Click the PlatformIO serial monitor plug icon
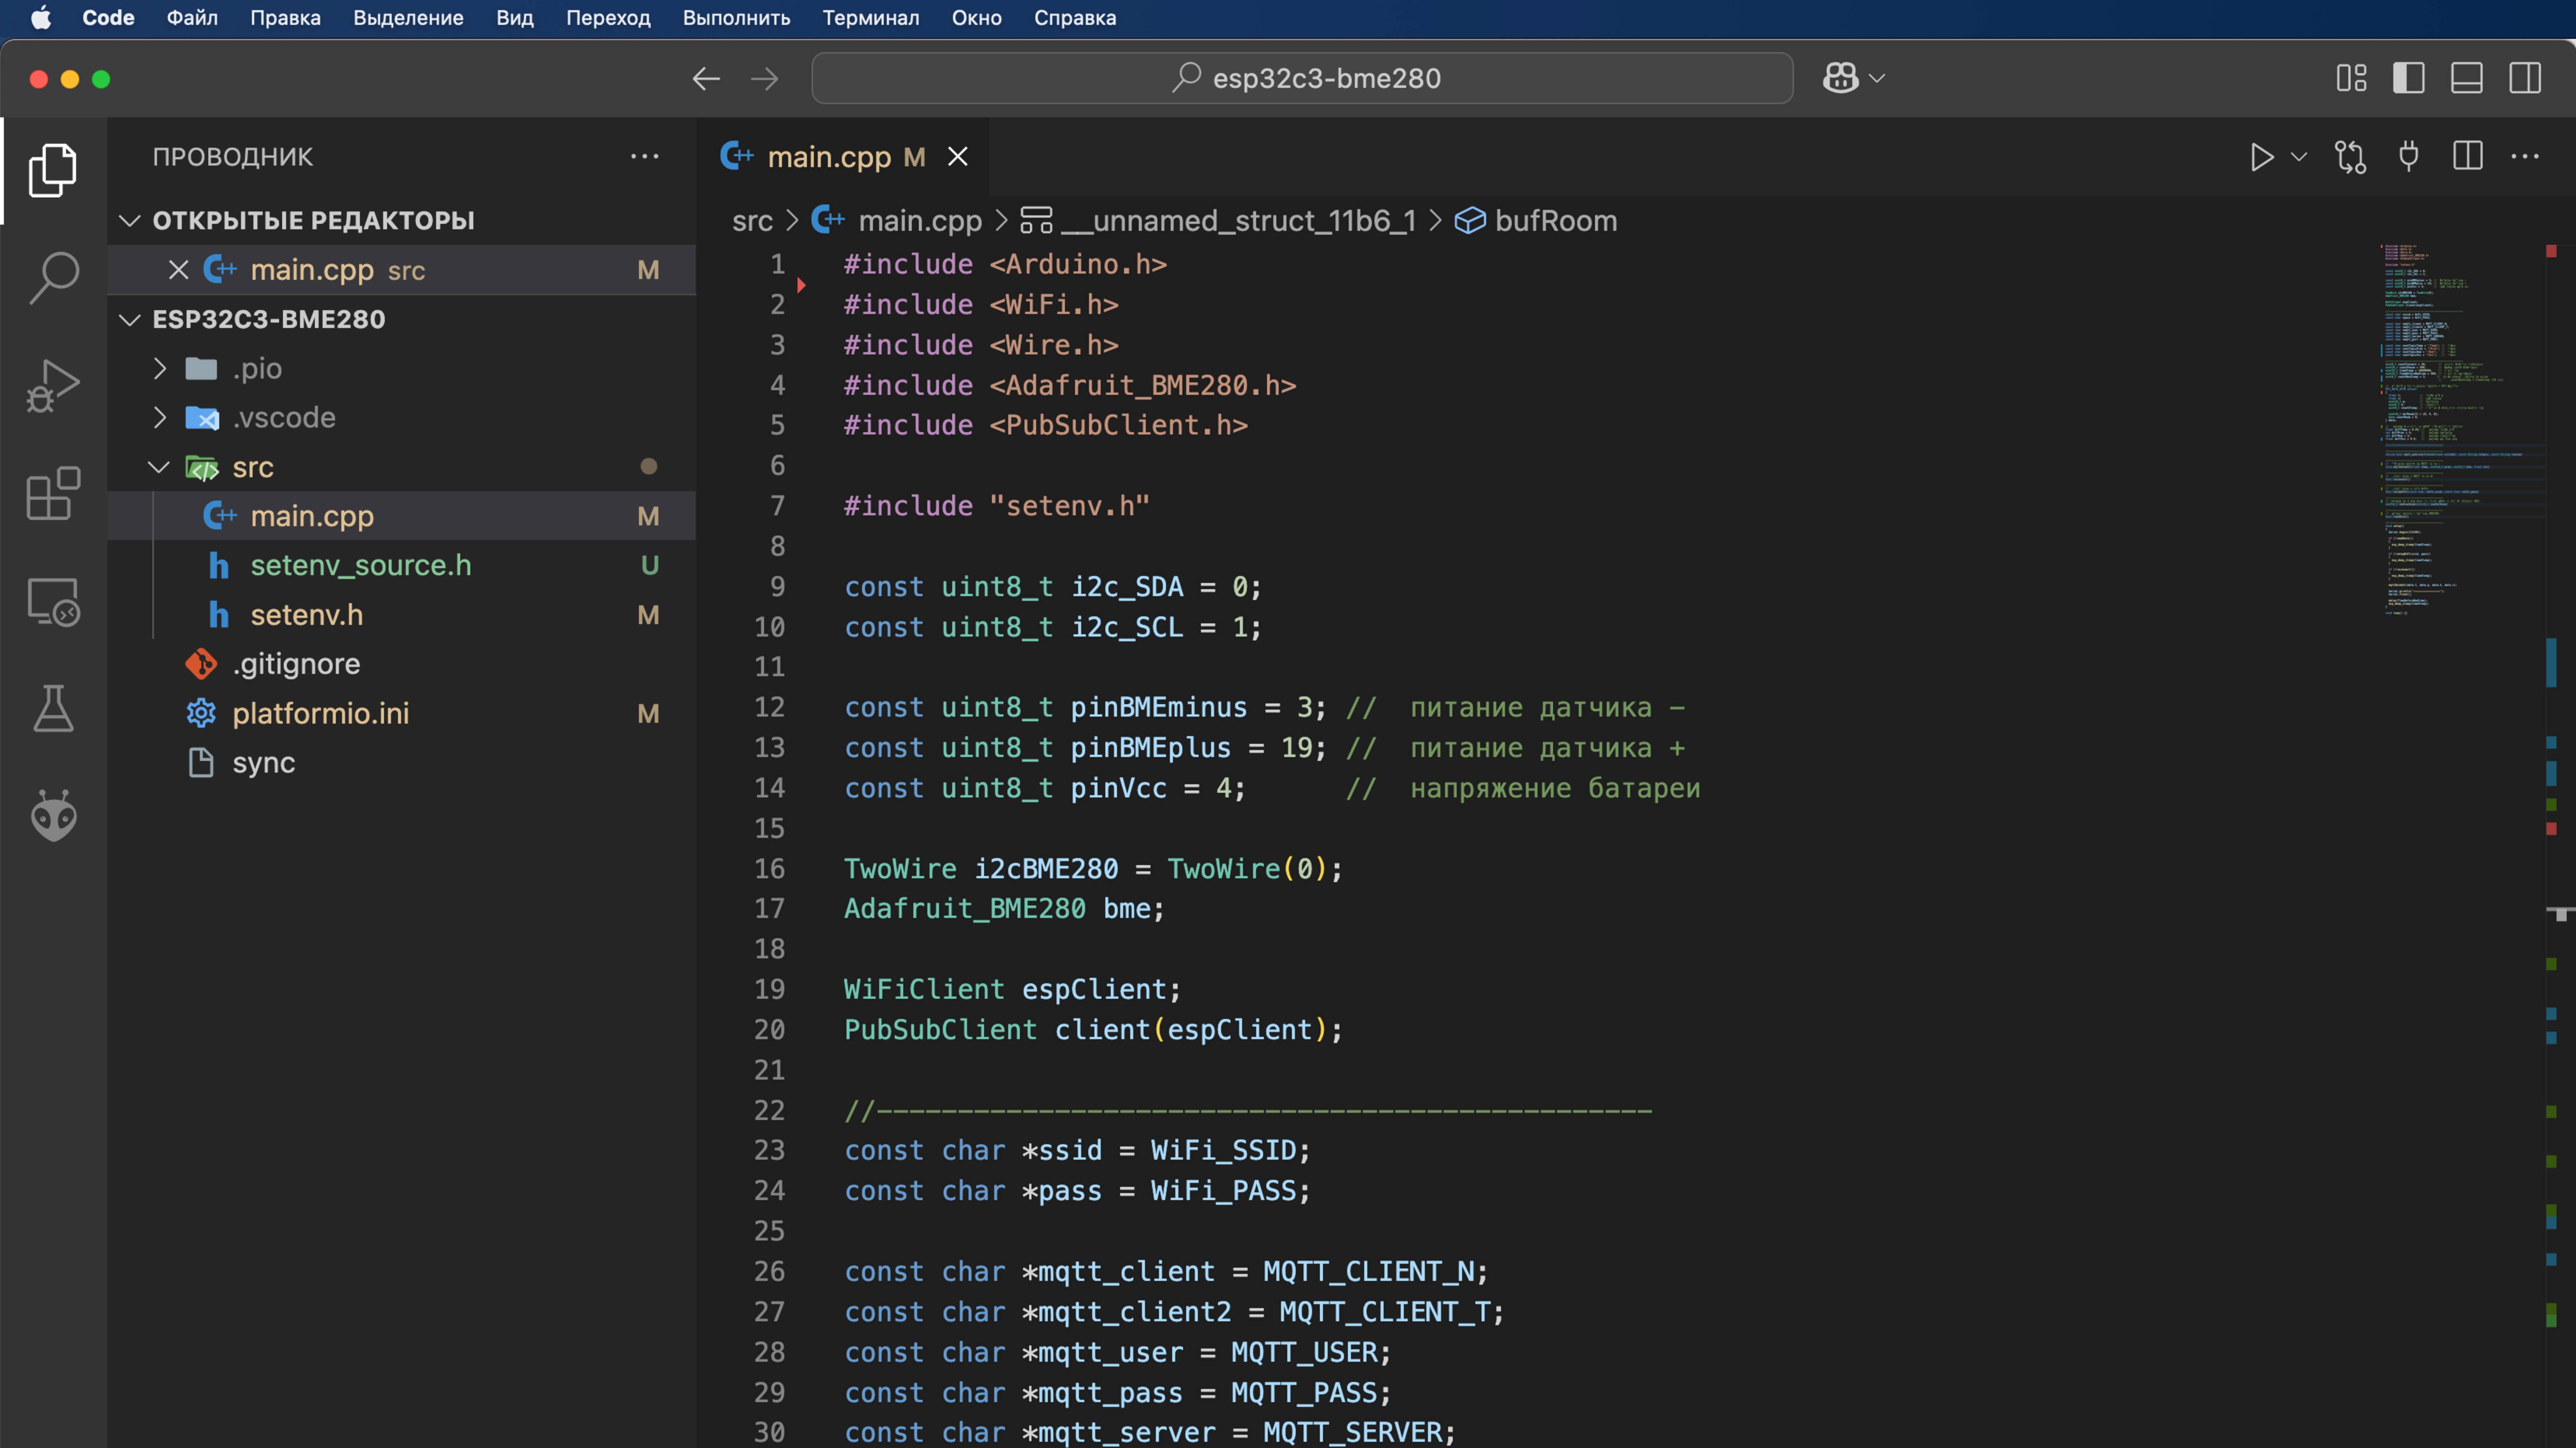The image size is (2576, 1448). click(x=2408, y=157)
